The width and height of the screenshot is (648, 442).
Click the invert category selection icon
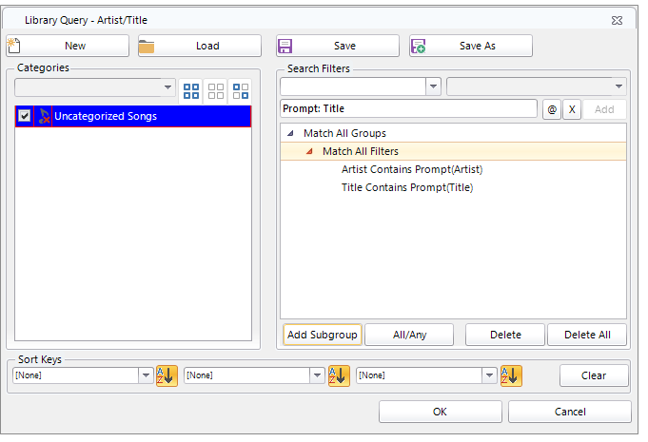[x=241, y=91]
